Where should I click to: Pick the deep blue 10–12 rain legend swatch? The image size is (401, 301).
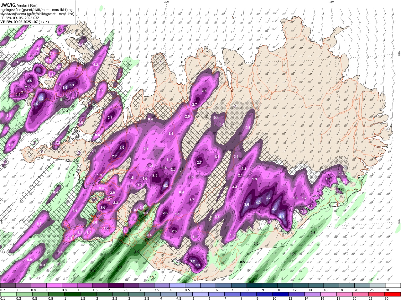pyautogui.click(x=280, y=294)
